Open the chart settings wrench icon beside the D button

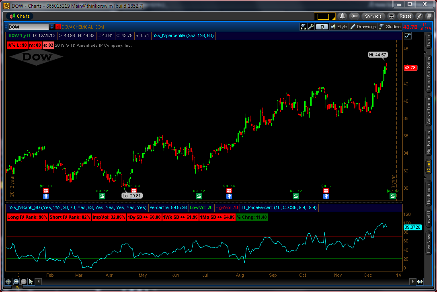pos(311,27)
